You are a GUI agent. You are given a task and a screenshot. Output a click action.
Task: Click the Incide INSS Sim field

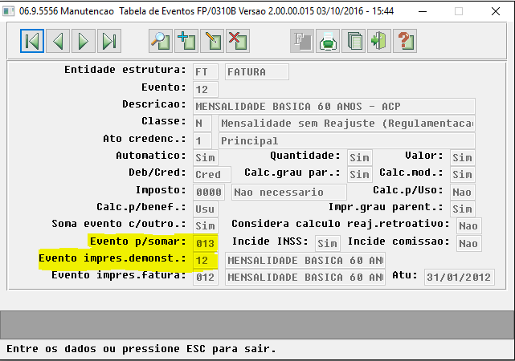point(328,244)
